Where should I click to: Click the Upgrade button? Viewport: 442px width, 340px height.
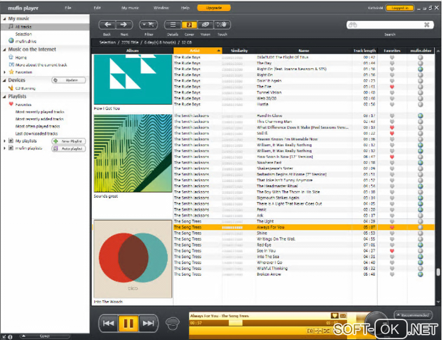pos(214,8)
